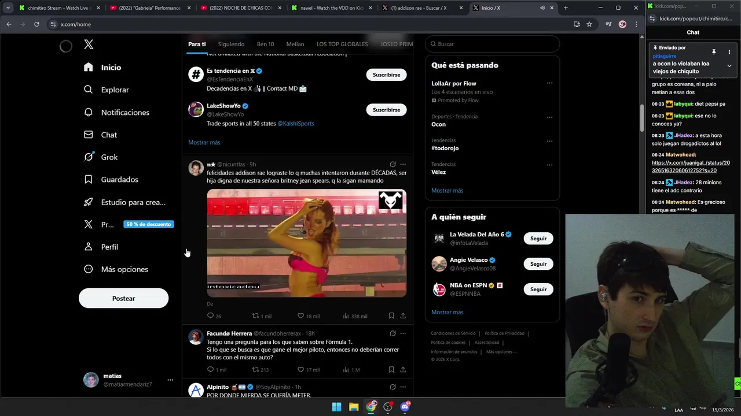Open Más opciones circle icon

(88, 269)
